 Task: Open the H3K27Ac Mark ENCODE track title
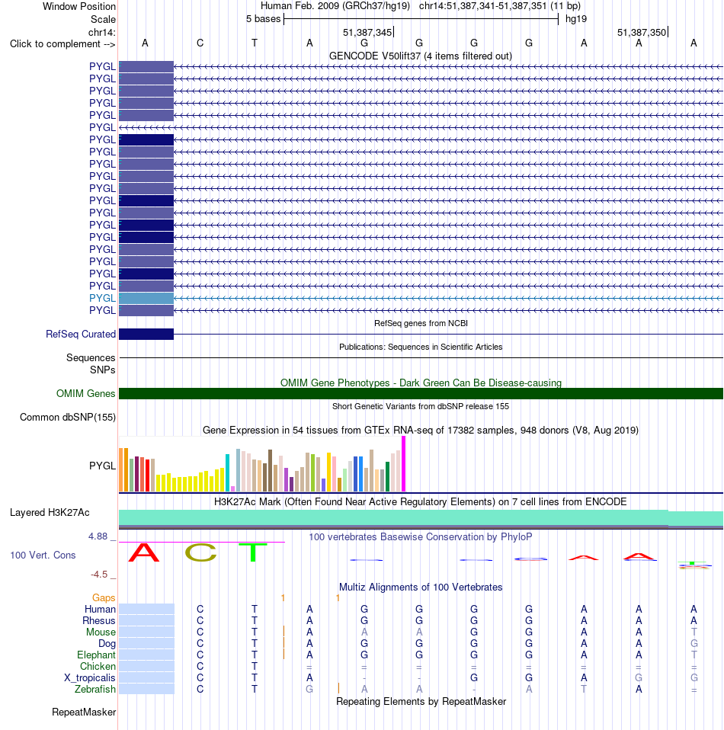point(421,502)
